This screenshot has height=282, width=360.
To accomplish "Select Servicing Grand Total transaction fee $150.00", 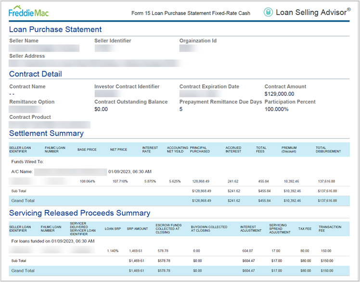I will (327, 271).
